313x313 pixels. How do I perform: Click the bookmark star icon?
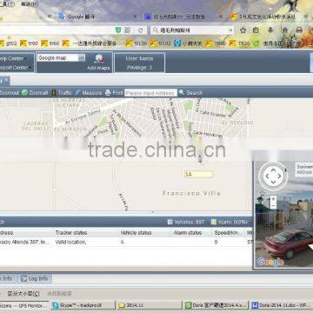click(243, 30)
